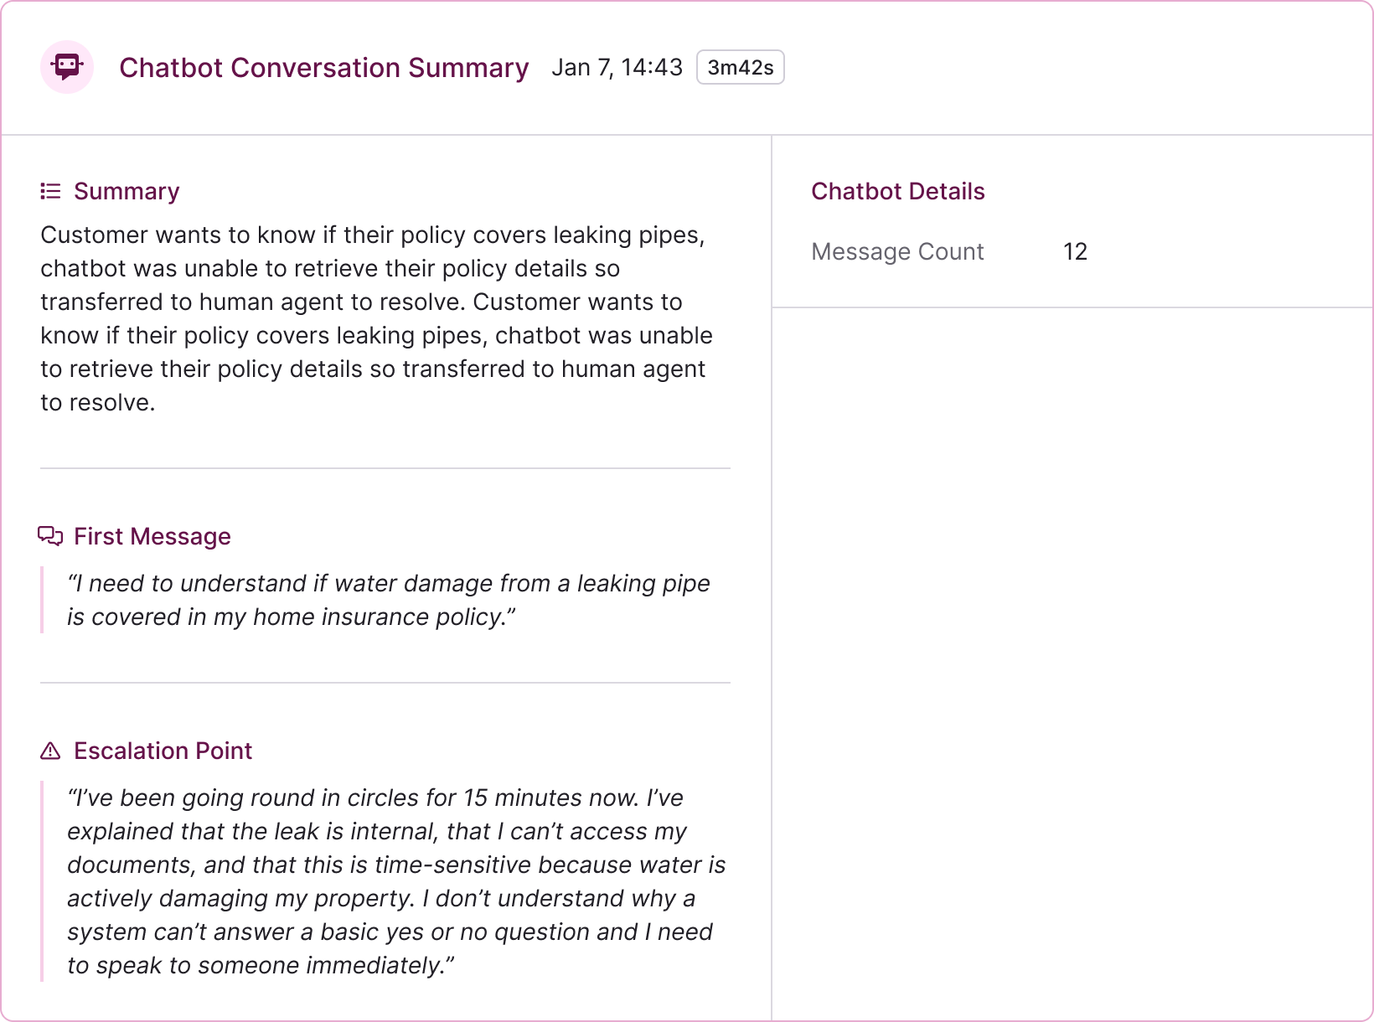
Task: Click the first message quote about water damage
Action: click(389, 600)
